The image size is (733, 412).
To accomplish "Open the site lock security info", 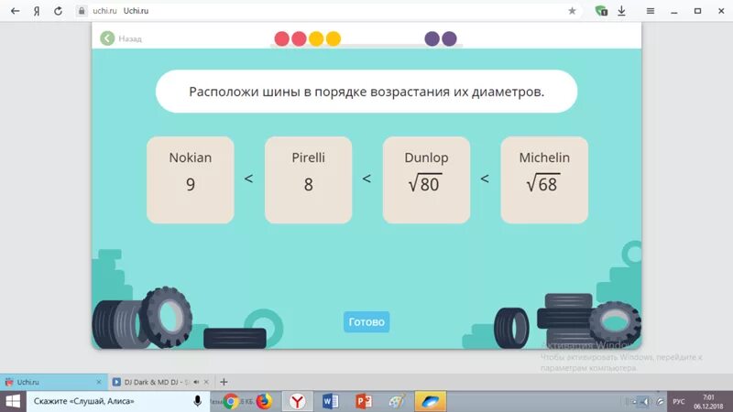I will coord(82,11).
